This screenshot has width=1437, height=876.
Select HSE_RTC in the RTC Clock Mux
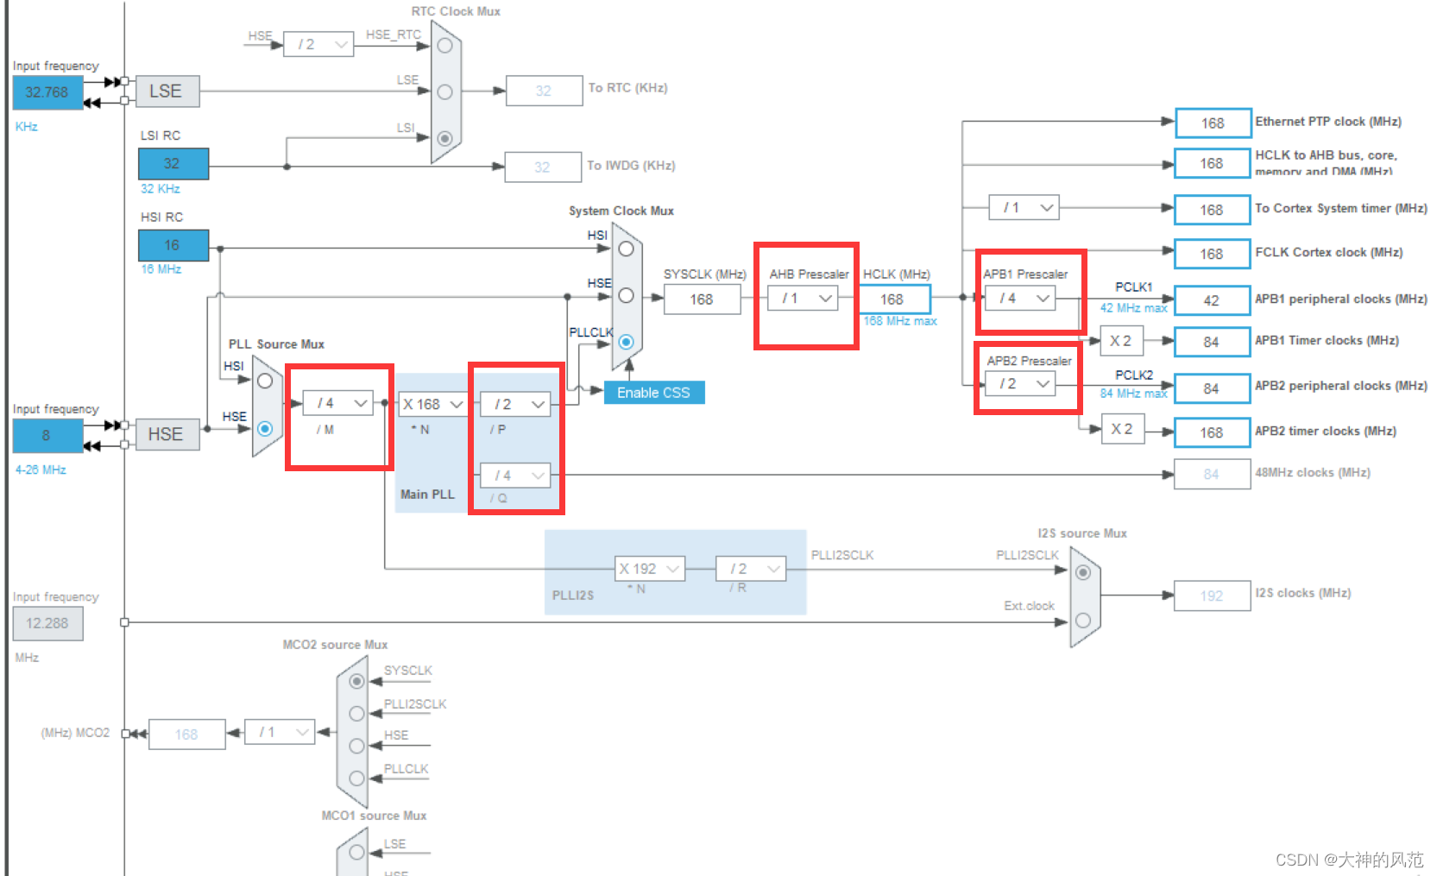pyautogui.click(x=444, y=45)
